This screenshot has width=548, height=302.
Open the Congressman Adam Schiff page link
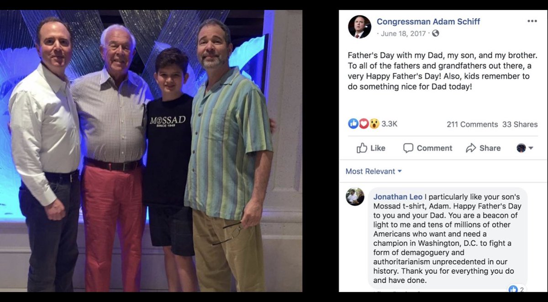point(428,21)
